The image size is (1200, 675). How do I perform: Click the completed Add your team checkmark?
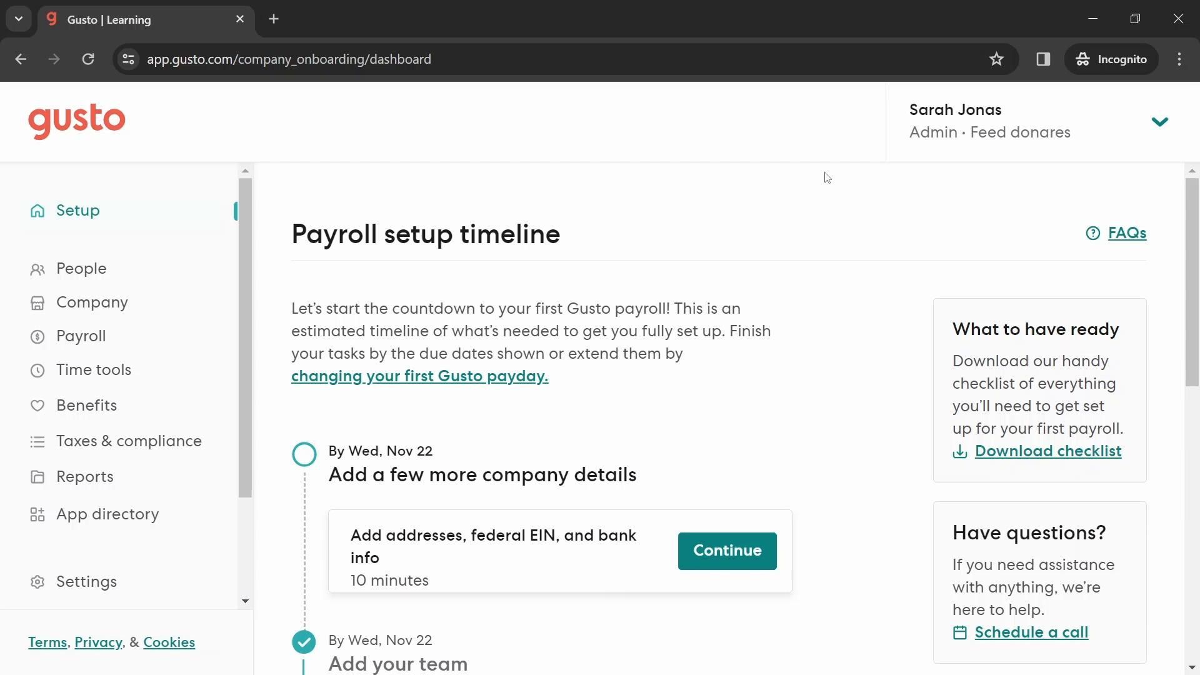coord(304,642)
